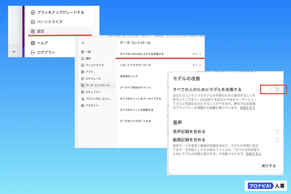Enable the 動画記録を含める toggle
Image resolution: width=291 pixels, height=194 pixels.
click(275, 140)
